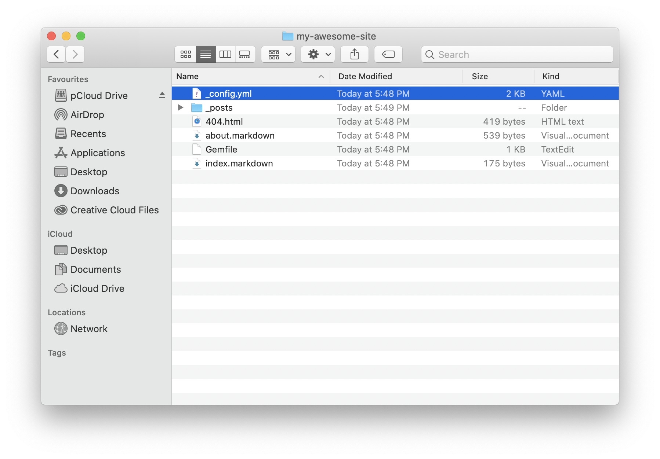Click the "175 bytes" size cell
This screenshot has height=459, width=660.
click(504, 164)
